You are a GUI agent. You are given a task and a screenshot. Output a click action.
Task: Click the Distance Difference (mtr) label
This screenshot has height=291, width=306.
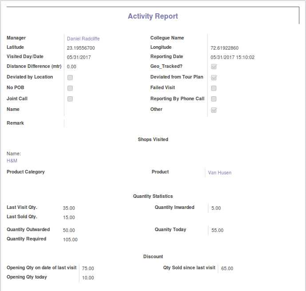34,67
